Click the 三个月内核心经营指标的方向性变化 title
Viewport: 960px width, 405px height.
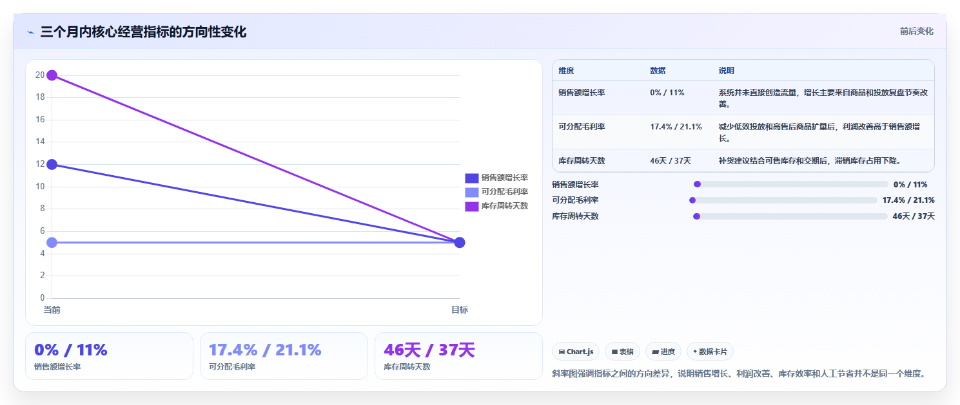coord(143,32)
